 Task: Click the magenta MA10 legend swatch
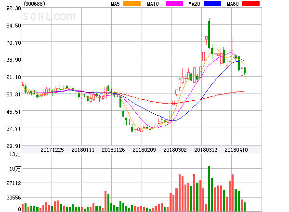tap(174, 3)
